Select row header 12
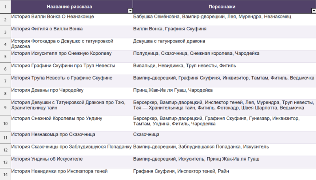Viewport: 316px width, 180px height. coord(5,150)
